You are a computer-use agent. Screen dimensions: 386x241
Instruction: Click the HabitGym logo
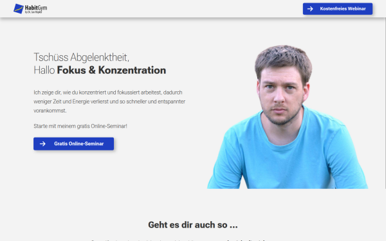(x=30, y=8)
